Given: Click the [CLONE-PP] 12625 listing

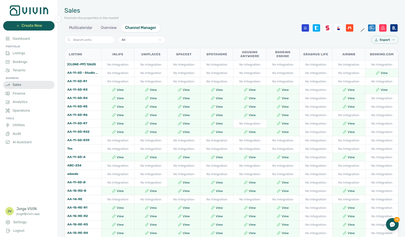Looking at the screenshot, I should point(81,64).
